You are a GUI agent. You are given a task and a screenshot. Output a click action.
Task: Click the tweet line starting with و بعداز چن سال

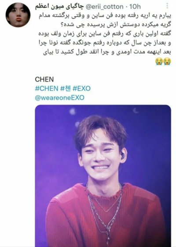pyautogui.click(x=105, y=43)
